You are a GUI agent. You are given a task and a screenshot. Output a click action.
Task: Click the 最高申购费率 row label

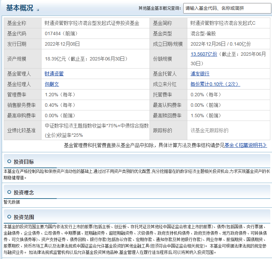click(21, 115)
